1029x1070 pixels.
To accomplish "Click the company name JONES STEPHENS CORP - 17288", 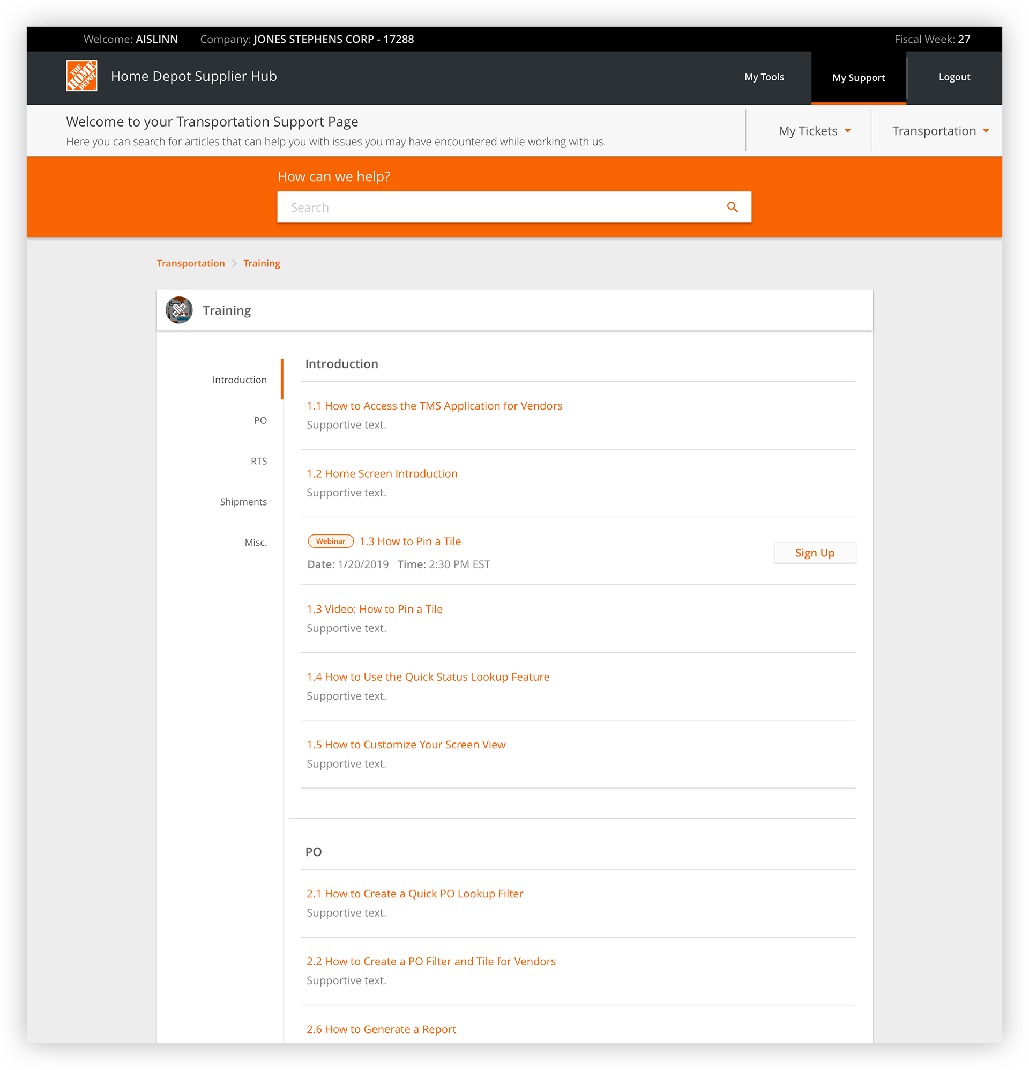I will (333, 39).
